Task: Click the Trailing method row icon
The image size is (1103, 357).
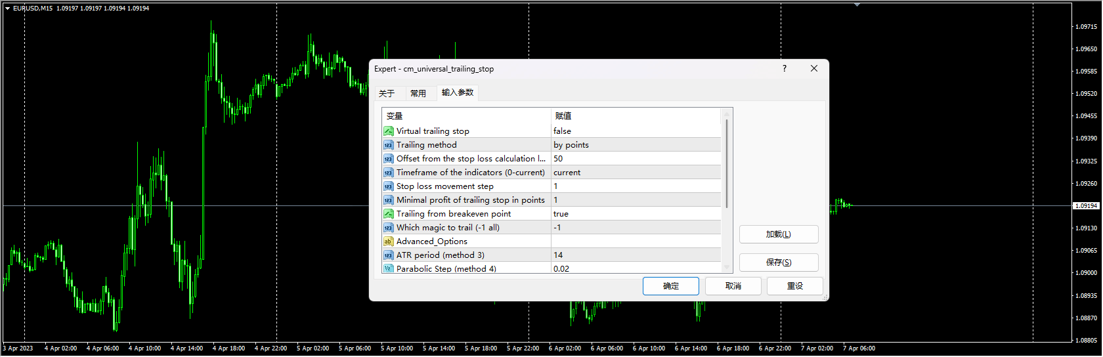Action: point(389,145)
